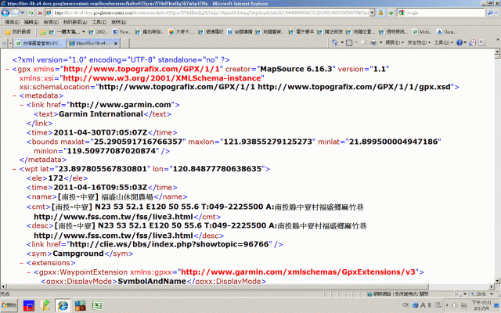Open the 工具(T) menu in menu bar
Viewport: 501px width, 313px height.
(x=99, y=23)
